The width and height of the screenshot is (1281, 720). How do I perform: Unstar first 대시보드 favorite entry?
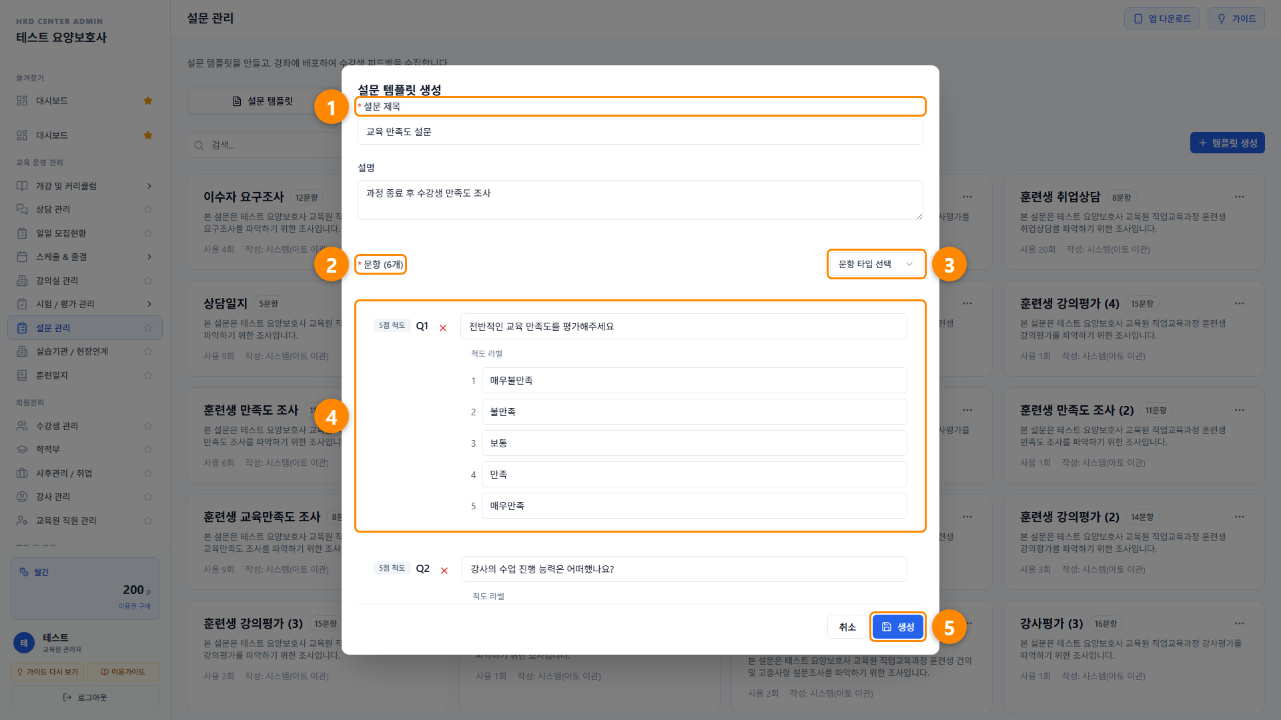148,101
